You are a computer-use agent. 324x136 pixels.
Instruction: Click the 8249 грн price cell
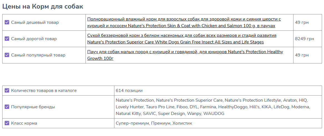coord(304,39)
